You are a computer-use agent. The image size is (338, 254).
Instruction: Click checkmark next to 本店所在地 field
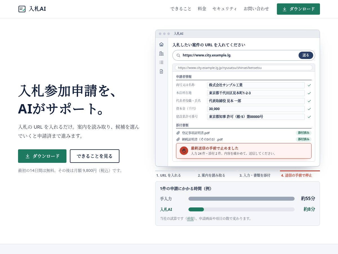309,93
